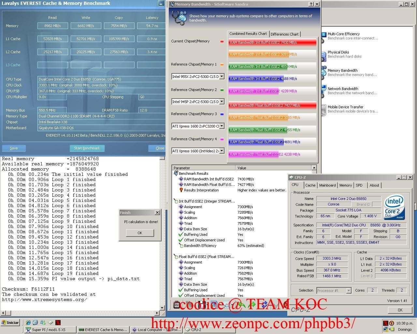
Task: Click the Results Interpretation lightbulb icon
Action: click(x=181, y=190)
